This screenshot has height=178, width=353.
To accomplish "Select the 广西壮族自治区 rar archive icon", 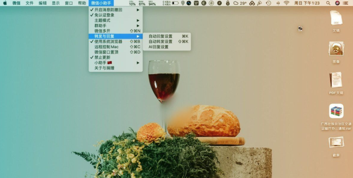I will click(x=336, y=111).
